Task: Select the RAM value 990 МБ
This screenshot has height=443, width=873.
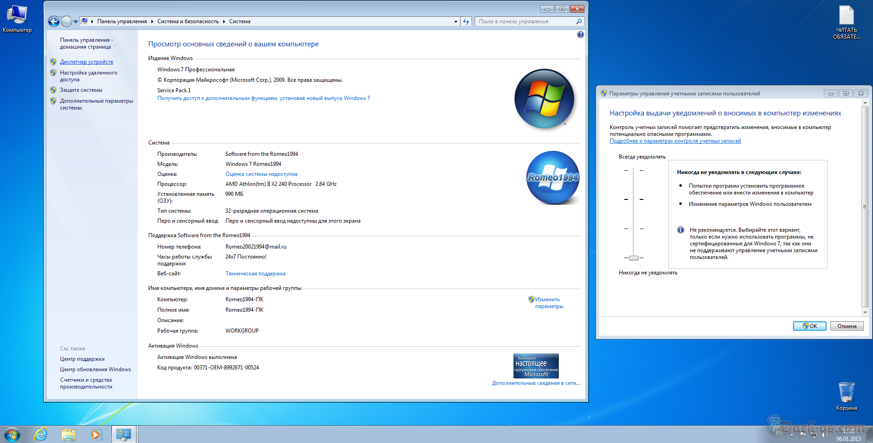Action: [x=234, y=194]
